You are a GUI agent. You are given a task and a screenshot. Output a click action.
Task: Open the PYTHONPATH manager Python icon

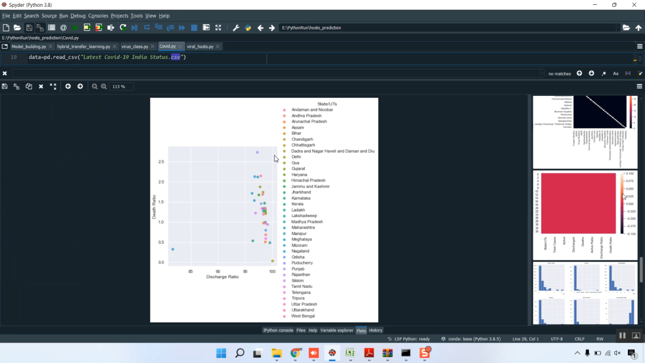[248, 28]
